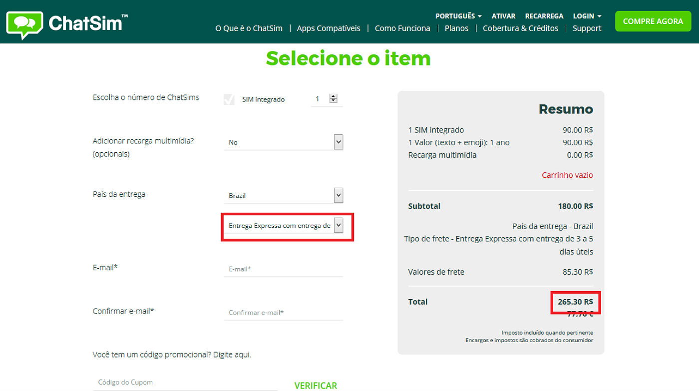Screen dimensions: 699x391
Task: Open Como Funciona page
Action: [402, 28]
